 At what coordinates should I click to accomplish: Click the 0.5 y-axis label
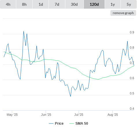click(132, 93)
